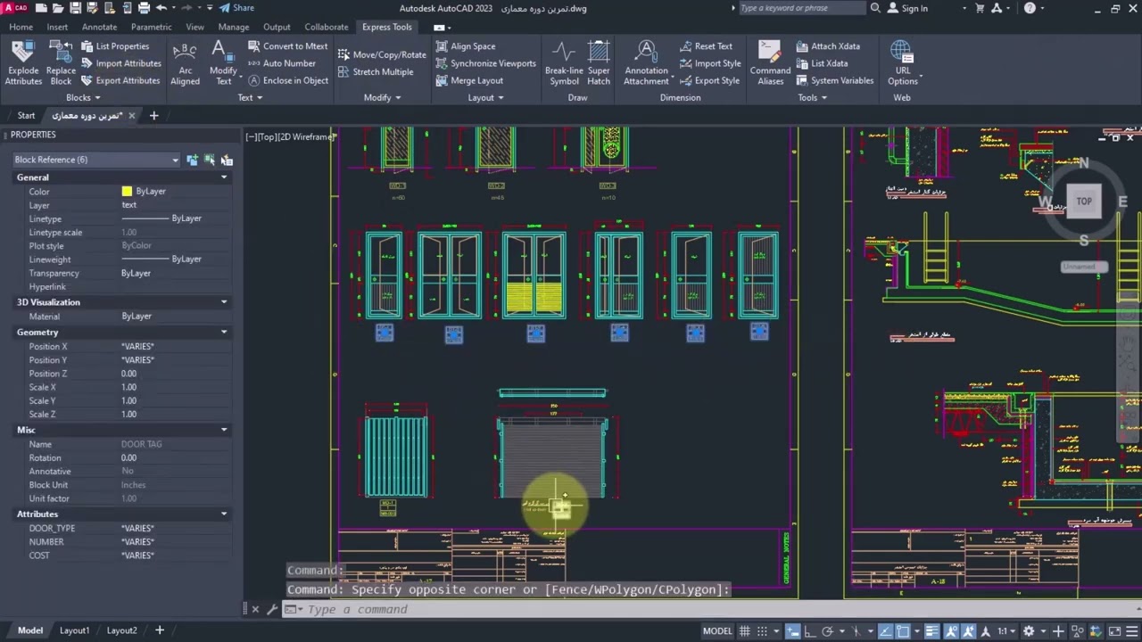The width and height of the screenshot is (1142, 642).
Task: Toggle the grid display in status bar
Action: point(745,631)
